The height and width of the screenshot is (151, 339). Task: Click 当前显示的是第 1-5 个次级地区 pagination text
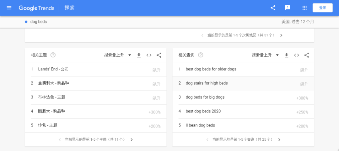point(241,35)
